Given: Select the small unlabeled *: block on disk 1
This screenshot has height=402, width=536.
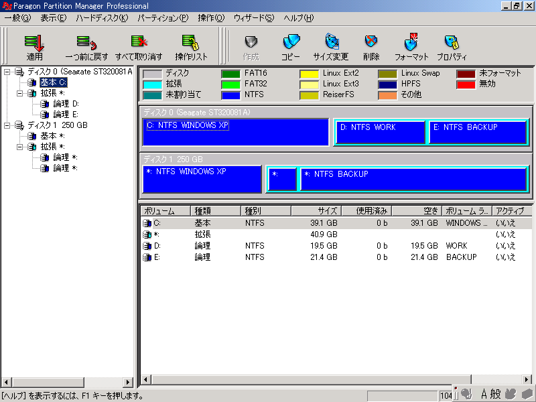Looking at the screenshot, I should click(x=282, y=179).
